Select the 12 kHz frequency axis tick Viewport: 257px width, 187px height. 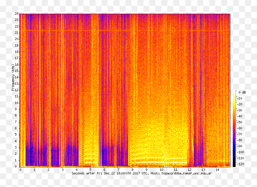point(16,90)
